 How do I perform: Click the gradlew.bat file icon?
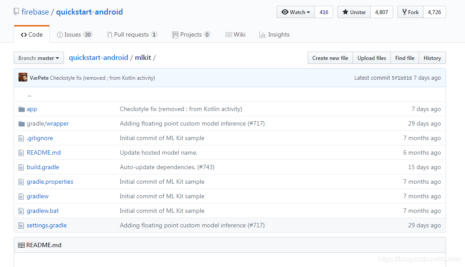click(x=21, y=211)
